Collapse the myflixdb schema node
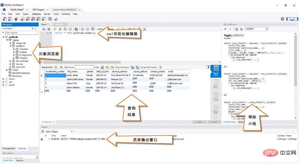Screen dimensions: 300x165 click(3, 37)
